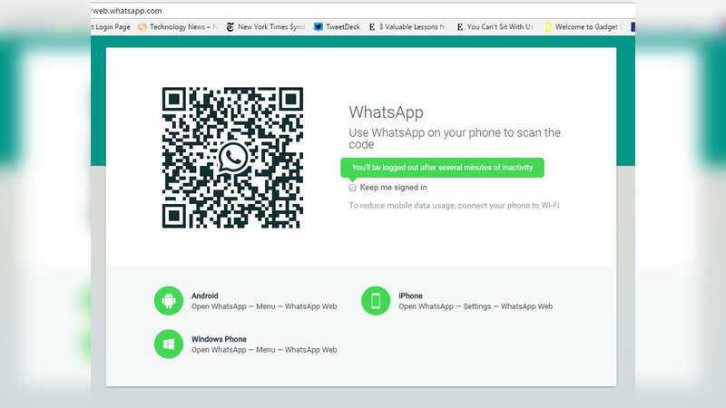Click the green Windows Phone logo icon
This screenshot has width=726, height=408.
tap(169, 344)
